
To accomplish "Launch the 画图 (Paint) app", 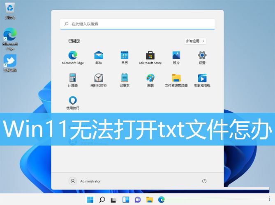I will (150, 80).
